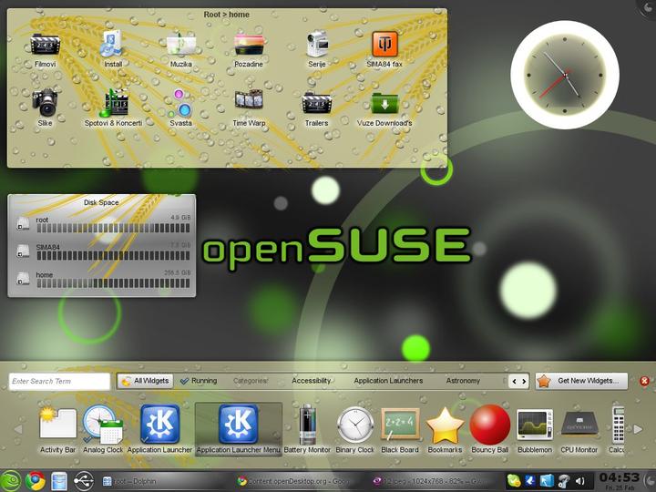The height and width of the screenshot is (492, 656).
Task: Click the Disk Space widget title
Action: click(x=101, y=202)
